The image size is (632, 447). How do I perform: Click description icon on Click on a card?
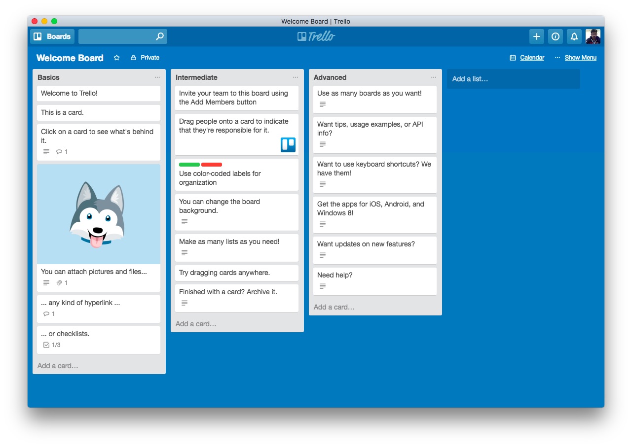[x=46, y=152]
